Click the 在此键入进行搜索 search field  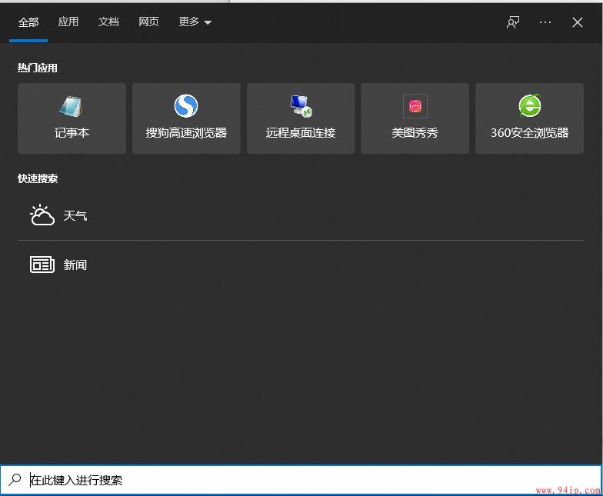point(301,480)
